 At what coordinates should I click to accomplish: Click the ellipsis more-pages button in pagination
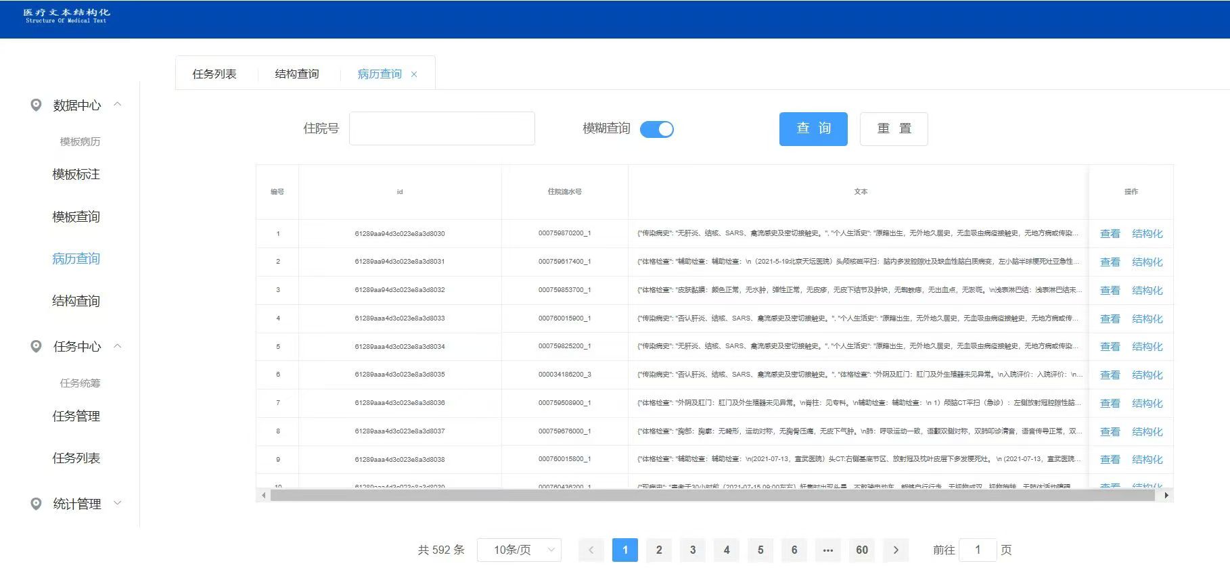[x=828, y=550]
